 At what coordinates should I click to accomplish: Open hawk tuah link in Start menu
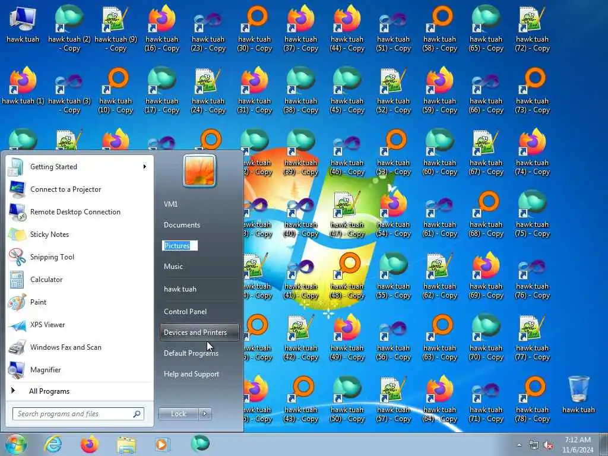click(180, 289)
